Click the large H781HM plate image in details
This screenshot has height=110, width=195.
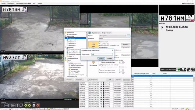177,18
